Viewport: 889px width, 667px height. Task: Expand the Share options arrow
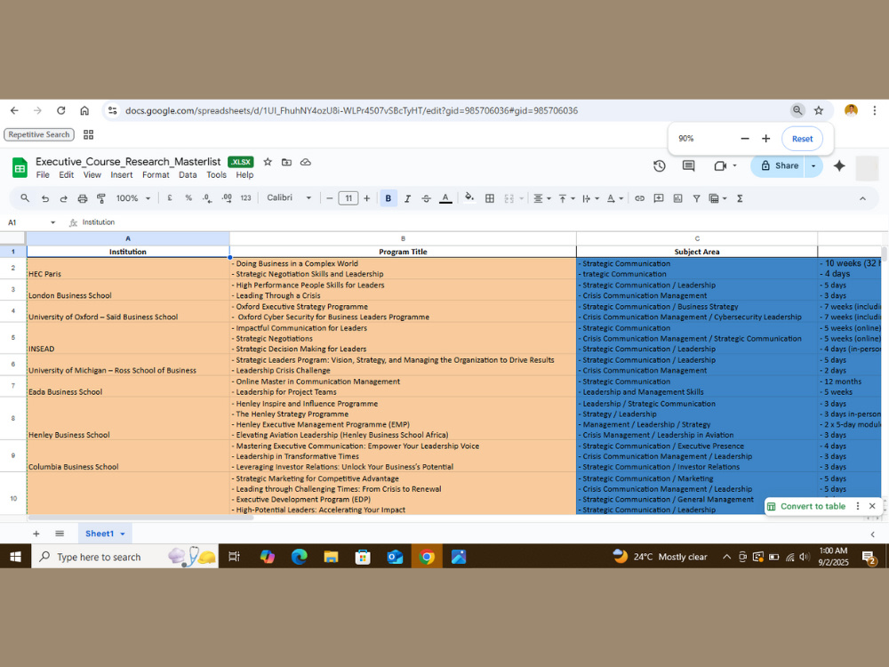813,165
